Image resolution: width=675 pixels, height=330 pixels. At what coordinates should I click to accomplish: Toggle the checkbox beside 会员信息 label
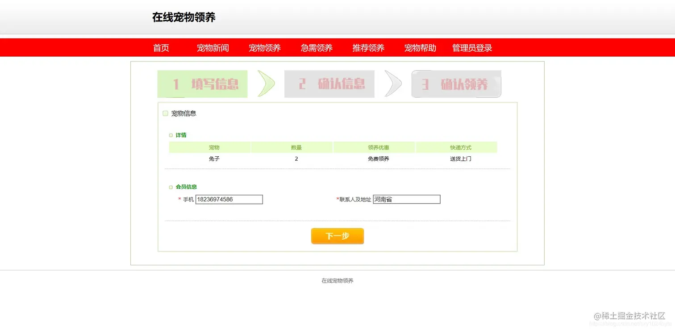coord(171,187)
